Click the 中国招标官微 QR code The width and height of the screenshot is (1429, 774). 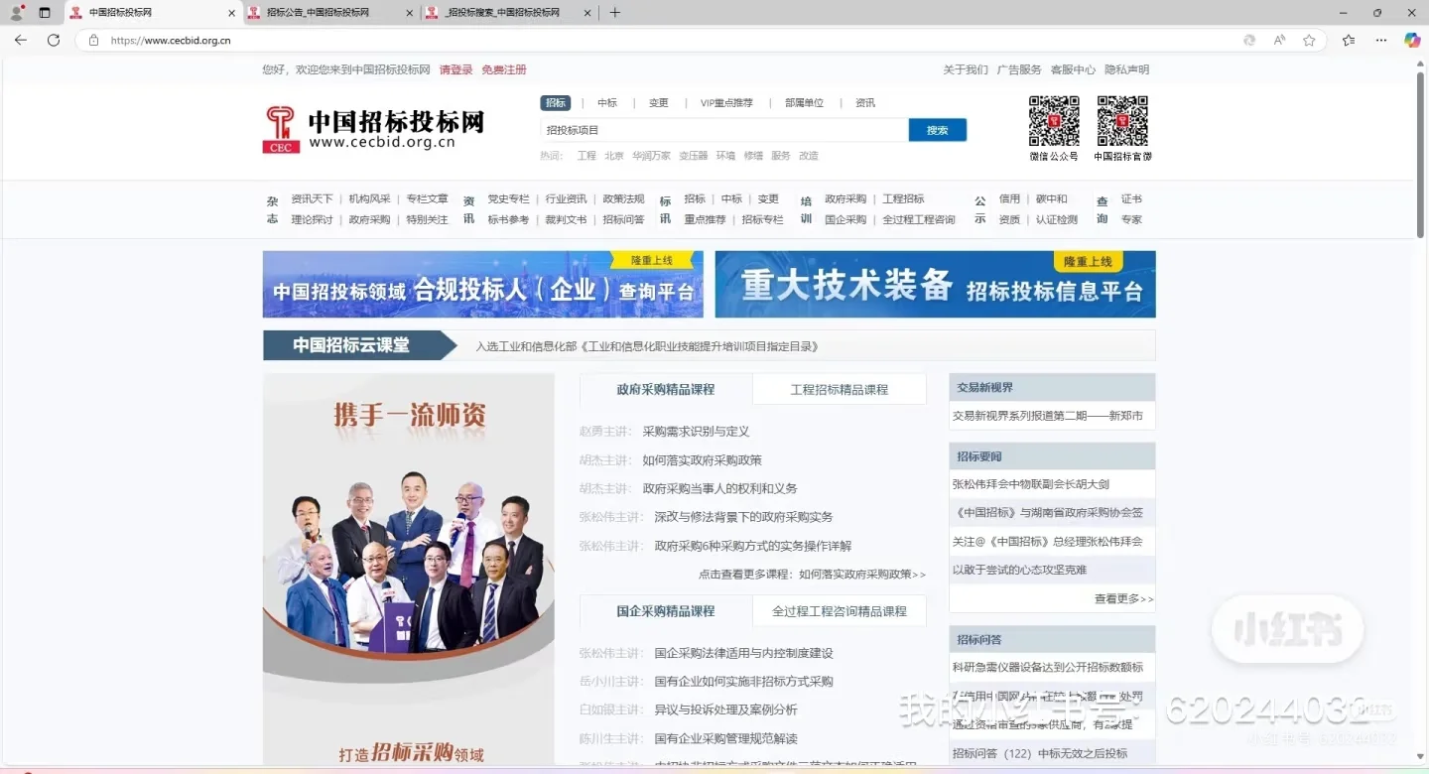click(x=1122, y=120)
